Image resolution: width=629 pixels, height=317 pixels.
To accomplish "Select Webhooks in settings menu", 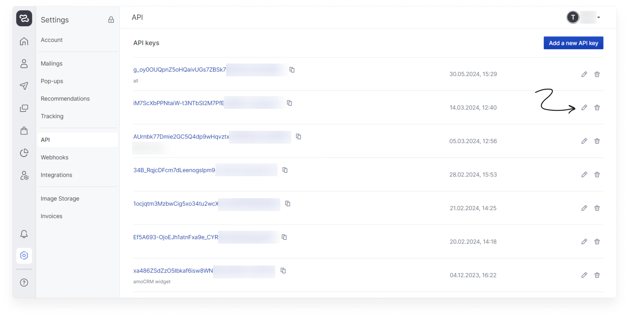I will tap(55, 157).
